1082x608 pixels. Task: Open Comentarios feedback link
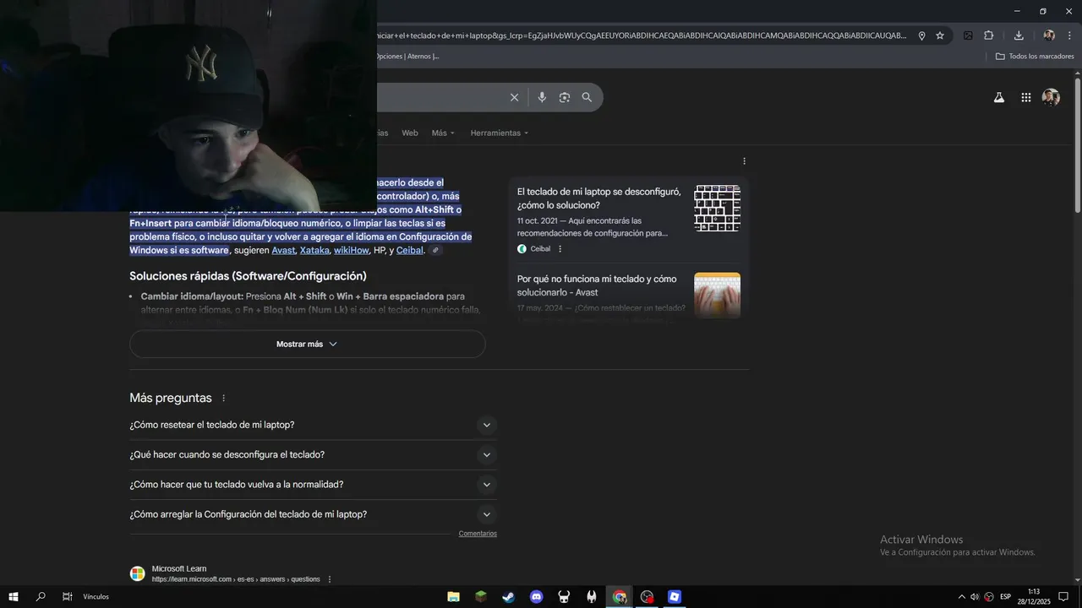click(x=478, y=534)
